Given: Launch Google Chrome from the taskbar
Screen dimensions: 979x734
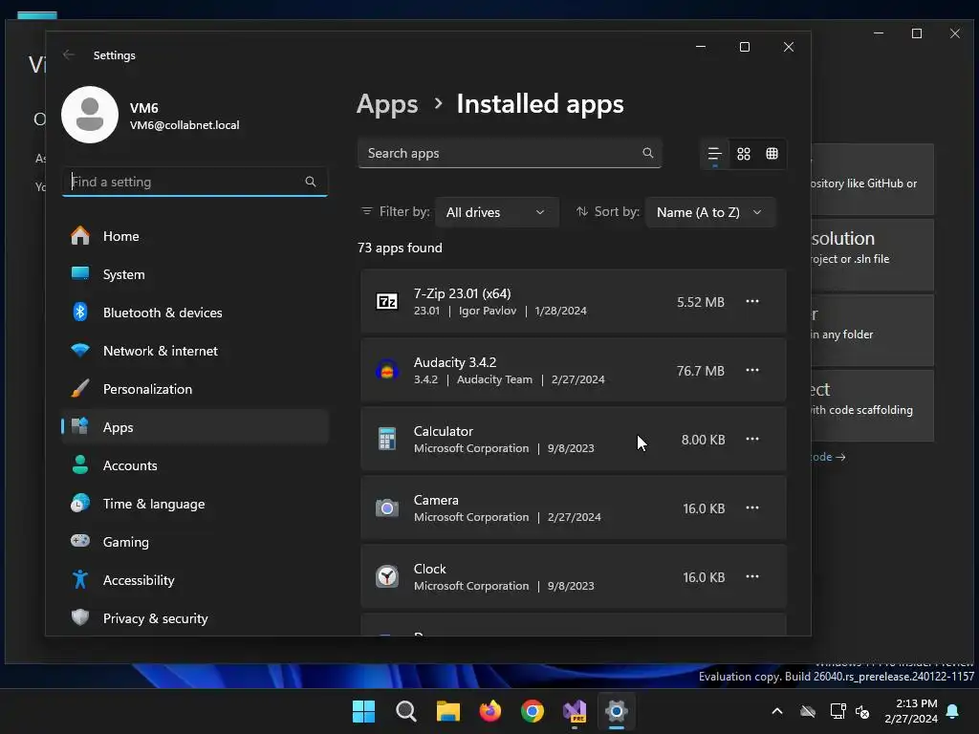Looking at the screenshot, I should (533, 711).
